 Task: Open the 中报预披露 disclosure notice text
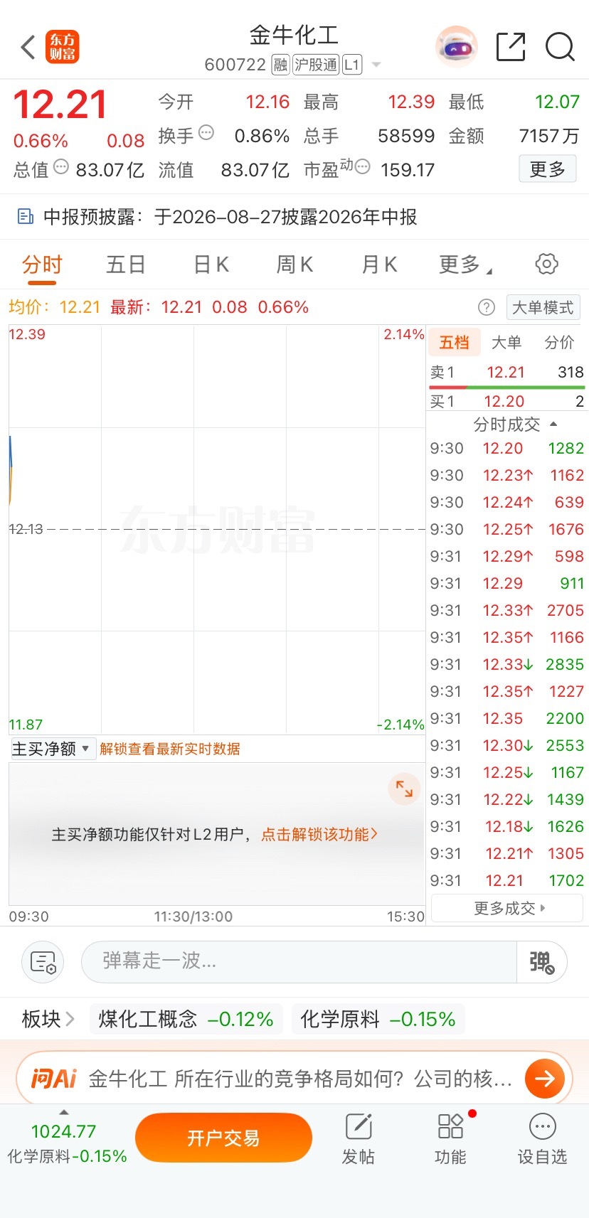click(230, 217)
